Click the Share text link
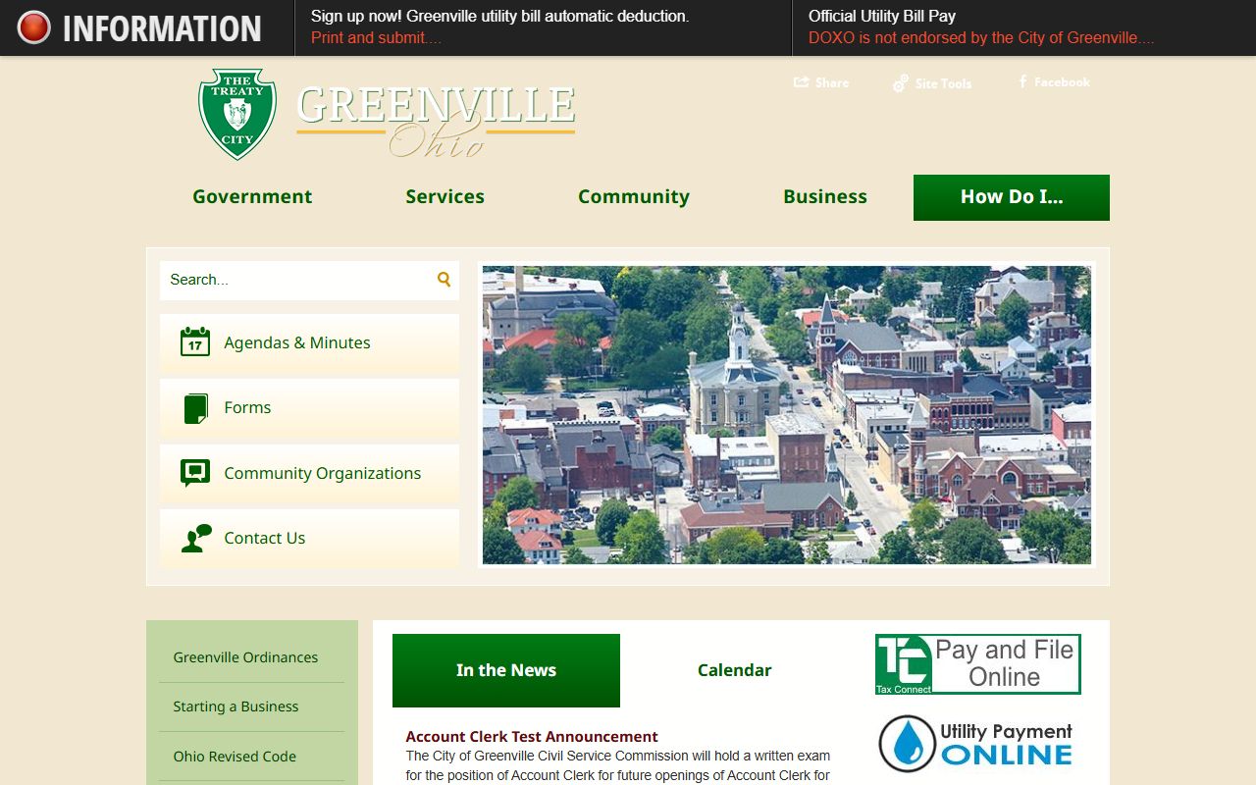 [832, 82]
